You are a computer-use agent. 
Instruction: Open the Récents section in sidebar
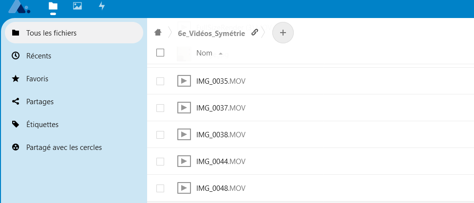[x=38, y=56]
